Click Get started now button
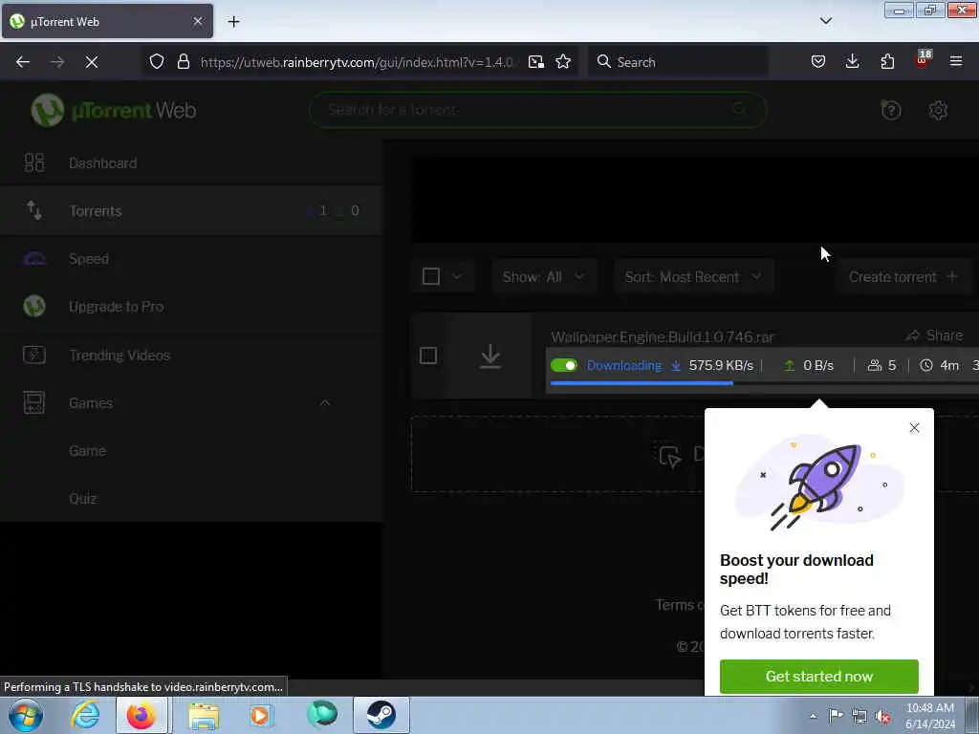This screenshot has height=734, width=979. click(818, 676)
